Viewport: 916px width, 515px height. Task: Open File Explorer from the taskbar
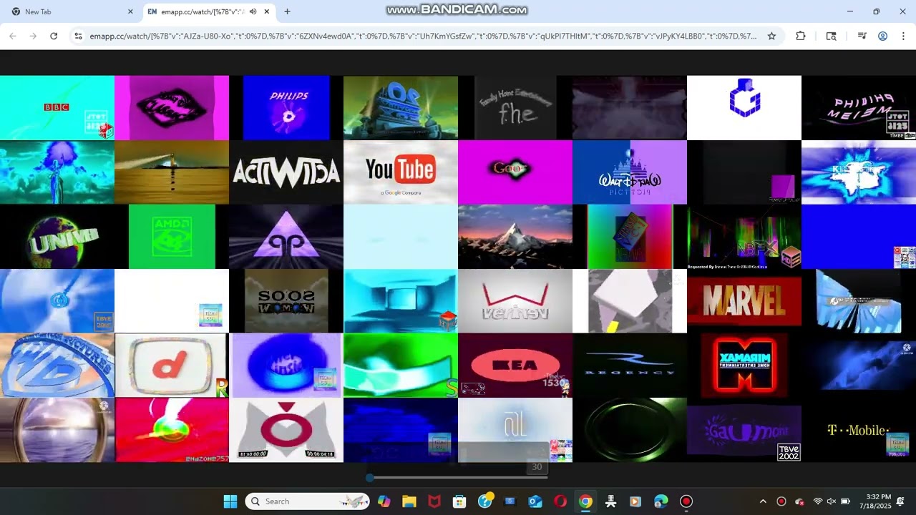click(x=409, y=501)
